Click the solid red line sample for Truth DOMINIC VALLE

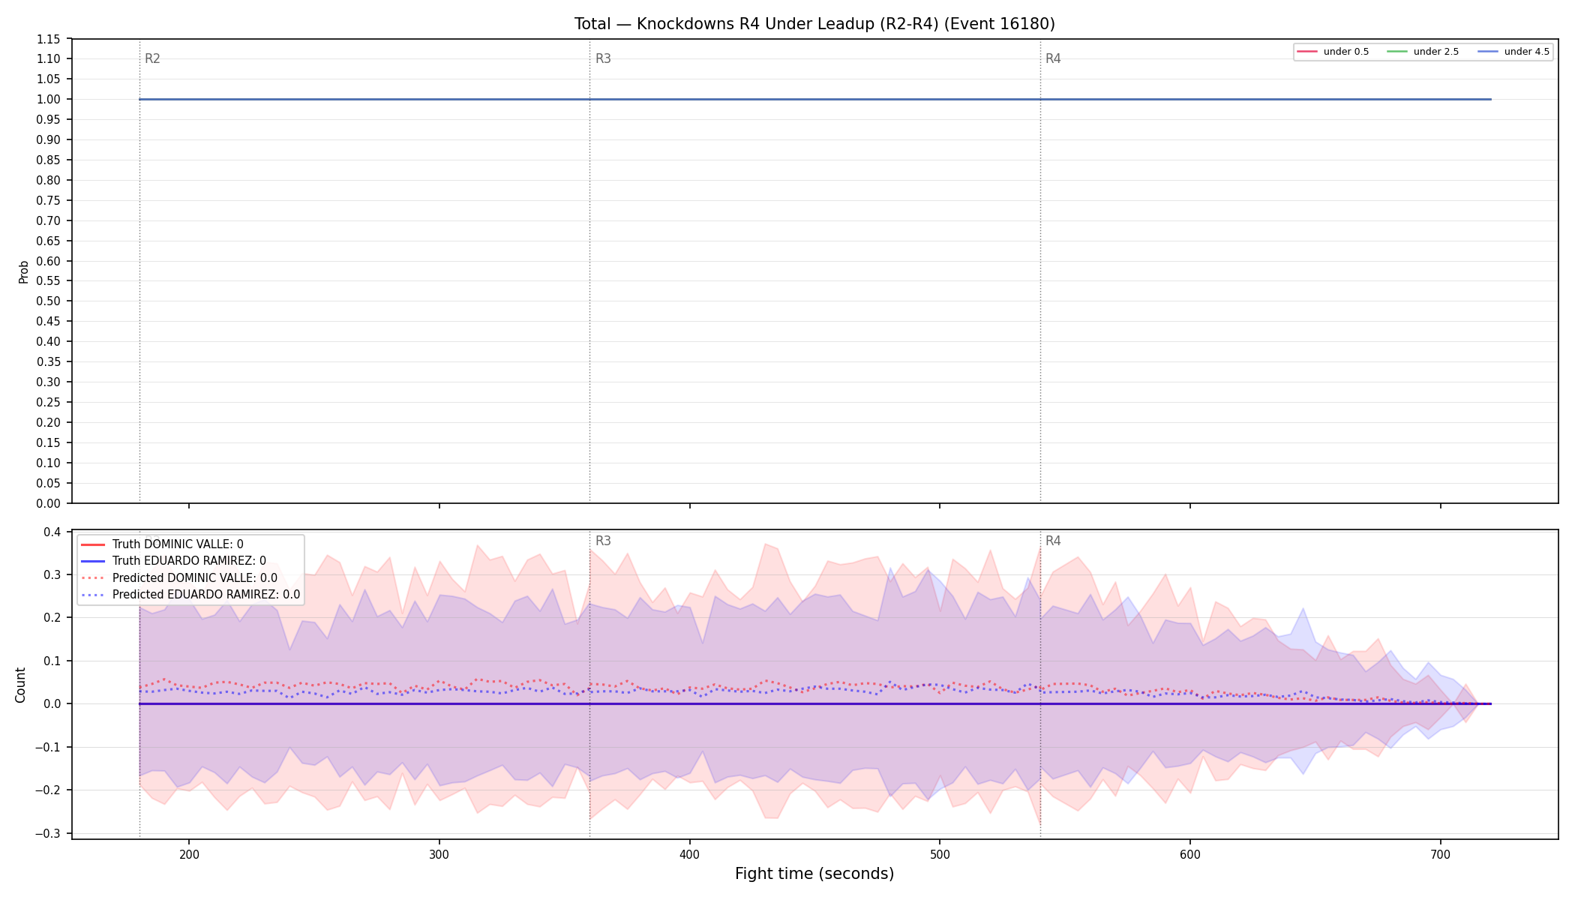92,544
